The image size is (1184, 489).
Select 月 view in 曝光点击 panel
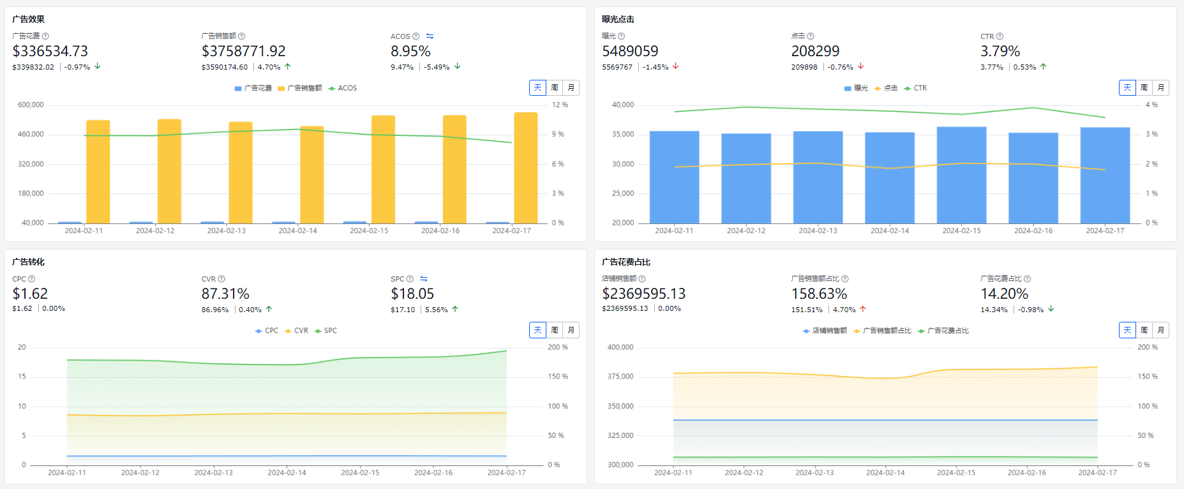click(x=1161, y=87)
